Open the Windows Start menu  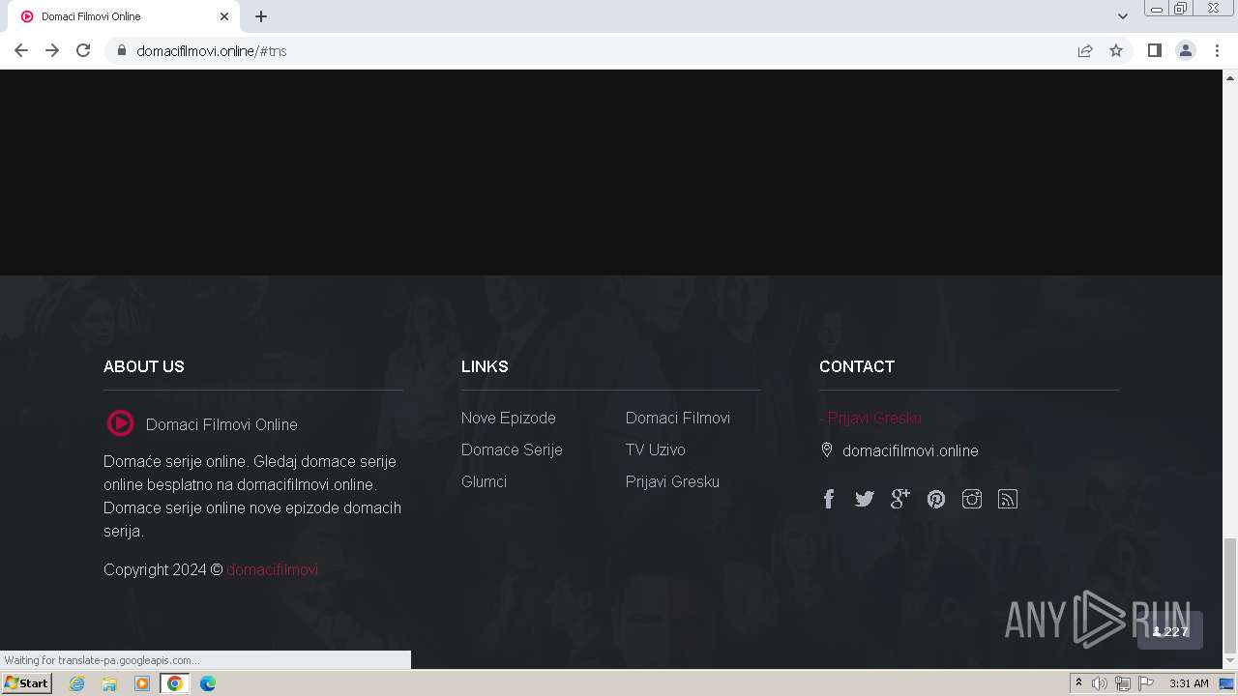click(26, 682)
